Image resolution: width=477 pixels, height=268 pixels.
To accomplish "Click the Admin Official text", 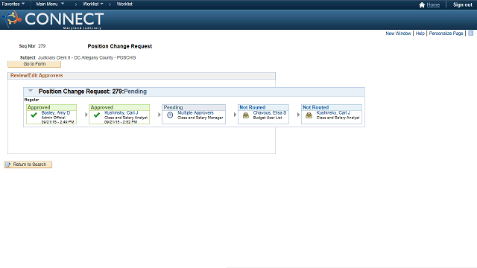I will point(53,118).
